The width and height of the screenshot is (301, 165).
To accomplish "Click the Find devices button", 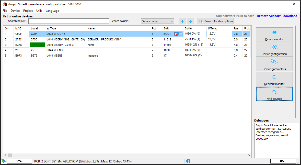I will coord(274,94).
